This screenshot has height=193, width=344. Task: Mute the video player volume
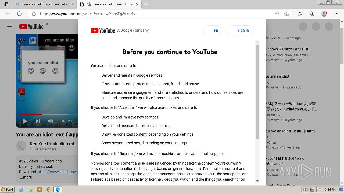(51, 121)
